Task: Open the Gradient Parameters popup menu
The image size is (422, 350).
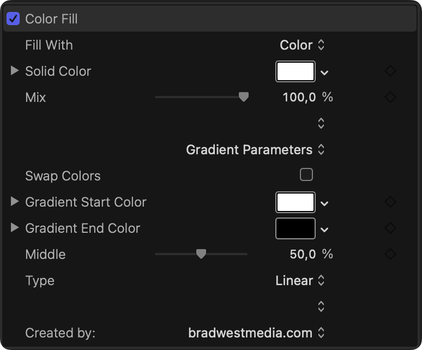Action: [x=255, y=149]
